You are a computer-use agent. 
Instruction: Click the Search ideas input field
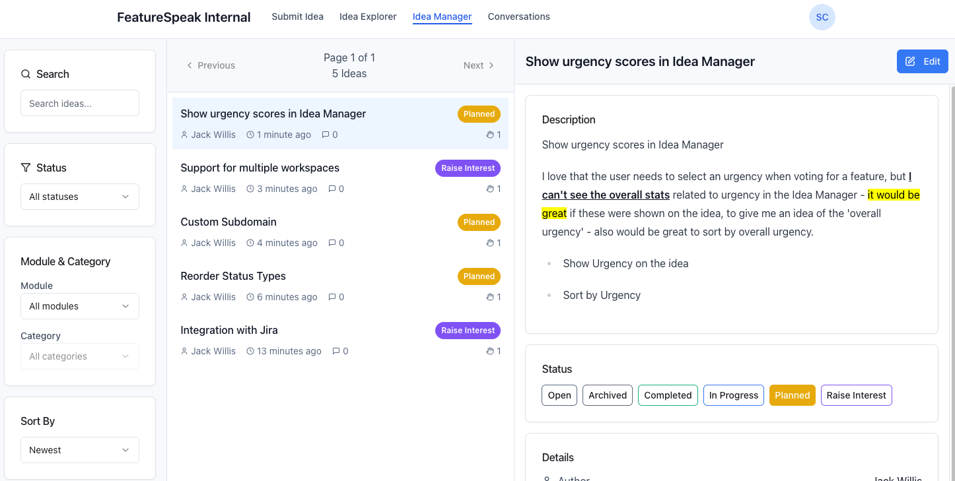[x=80, y=104]
